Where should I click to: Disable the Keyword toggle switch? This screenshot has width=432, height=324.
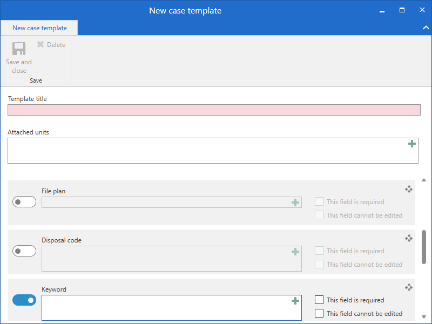[x=24, y=300]
